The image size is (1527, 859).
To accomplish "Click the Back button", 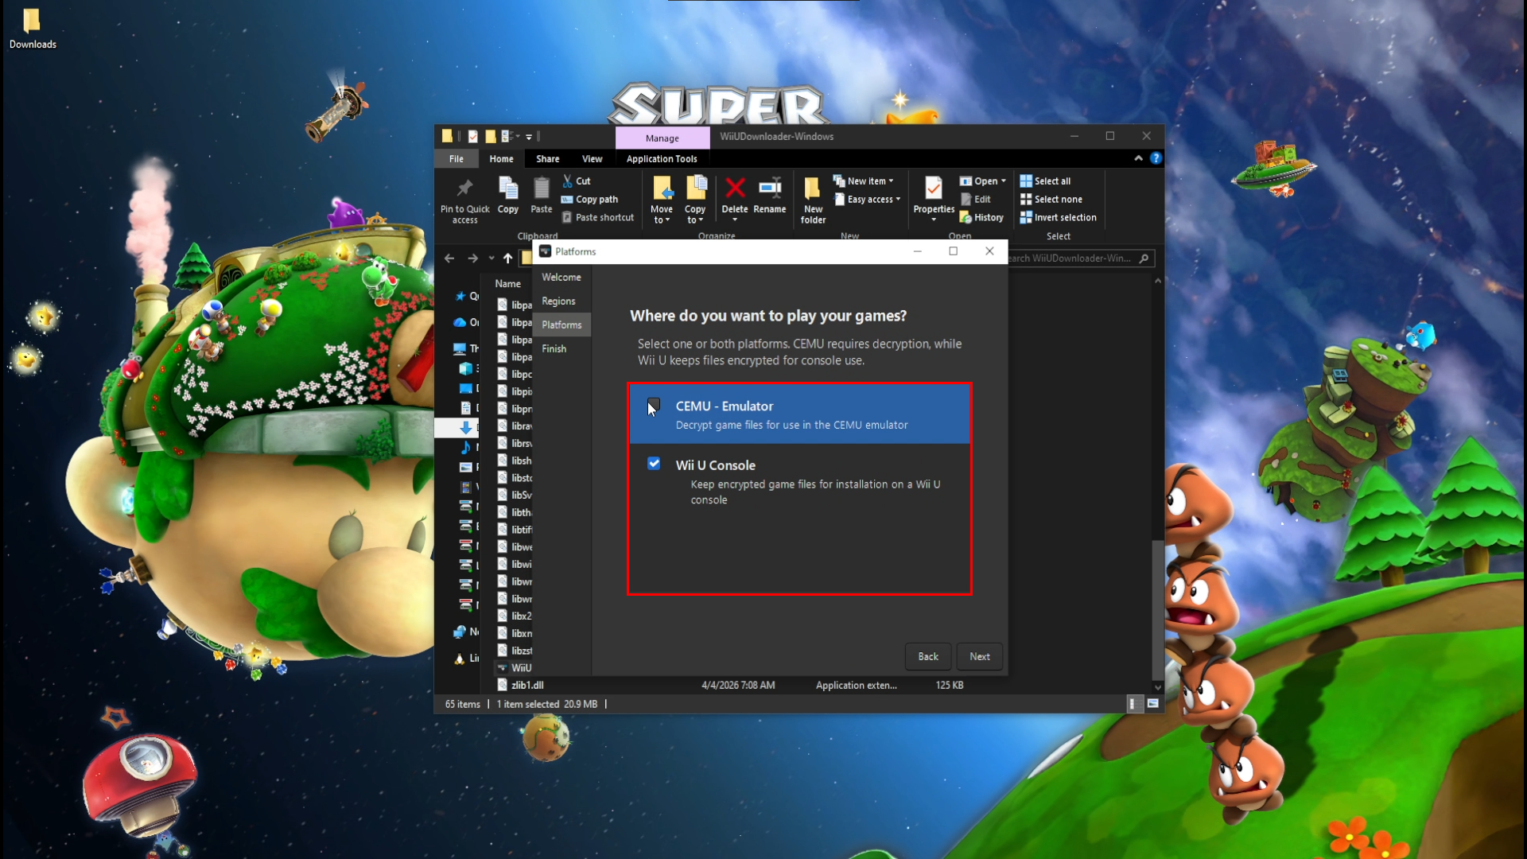I will coord(928,657).
